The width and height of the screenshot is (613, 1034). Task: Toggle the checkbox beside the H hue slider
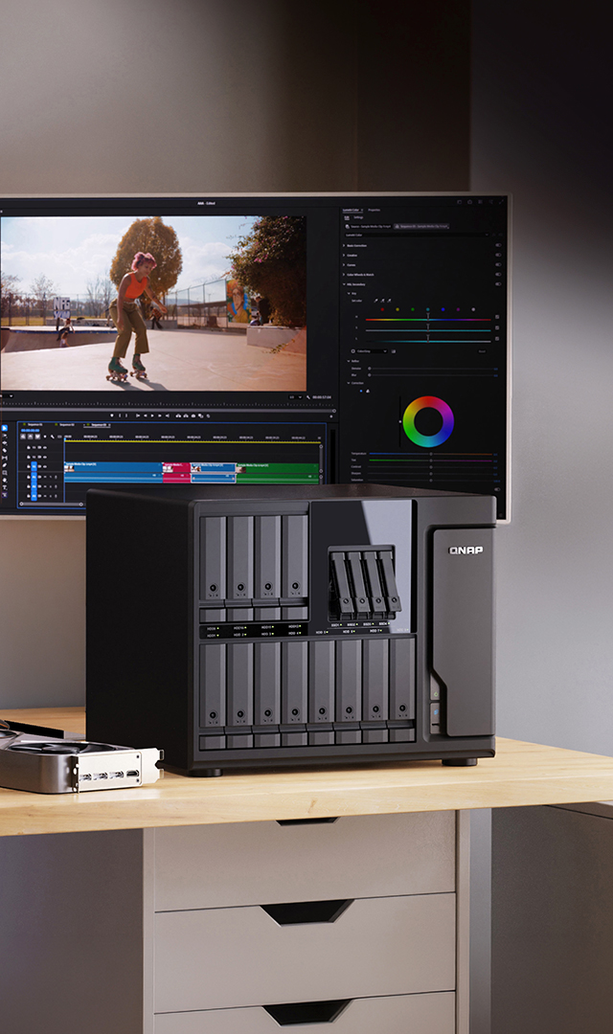click(497, 317)
